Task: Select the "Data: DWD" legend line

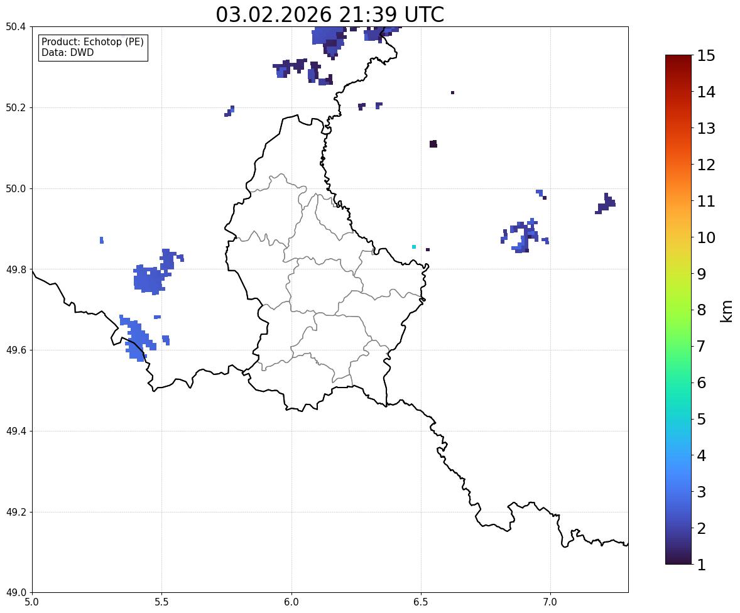Action: coord(67,52)
